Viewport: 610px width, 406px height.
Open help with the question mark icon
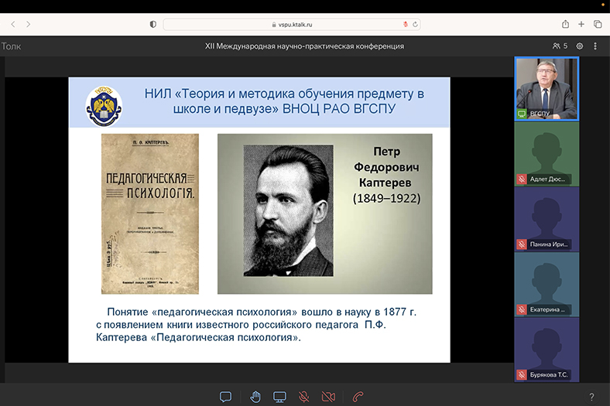pos(591,397)
